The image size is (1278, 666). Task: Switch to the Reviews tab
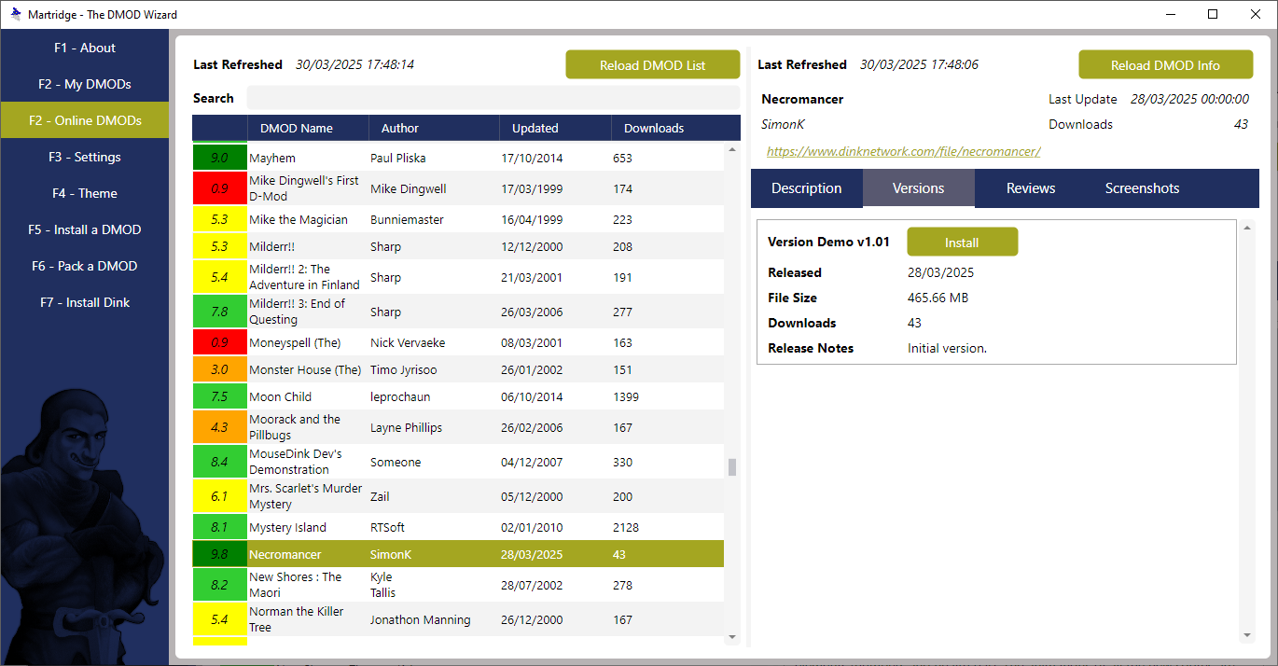coord(1031,188)
